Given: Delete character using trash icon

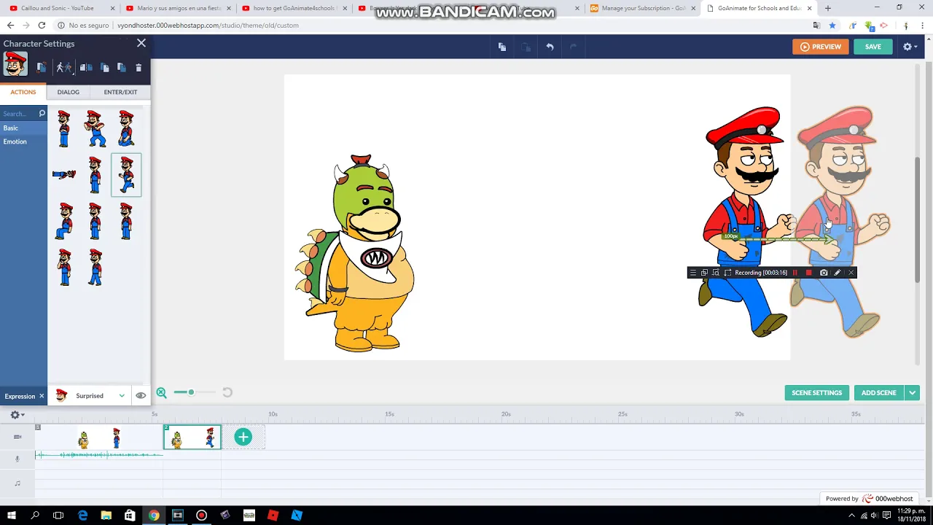Looking at the screenshot, I should click(x=138, y=67).
